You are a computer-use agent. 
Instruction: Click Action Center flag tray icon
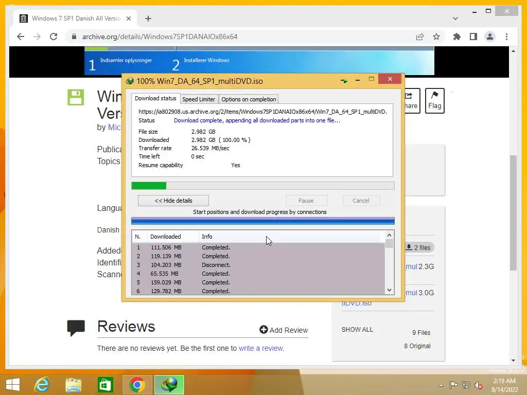pyautogui.click(x=454, y=385)
